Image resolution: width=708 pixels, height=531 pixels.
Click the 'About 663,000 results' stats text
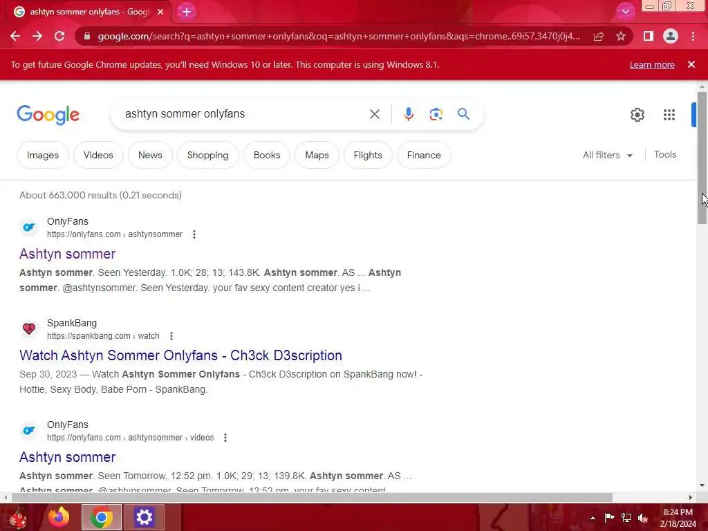coord(100,195)
